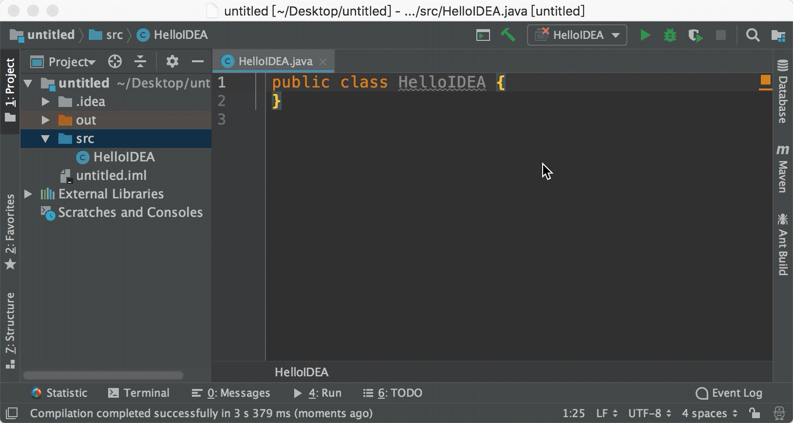Open the 0: Messages tool window
Image resolution: width=793 pixels, height=423 pixels.
point(231,393)
